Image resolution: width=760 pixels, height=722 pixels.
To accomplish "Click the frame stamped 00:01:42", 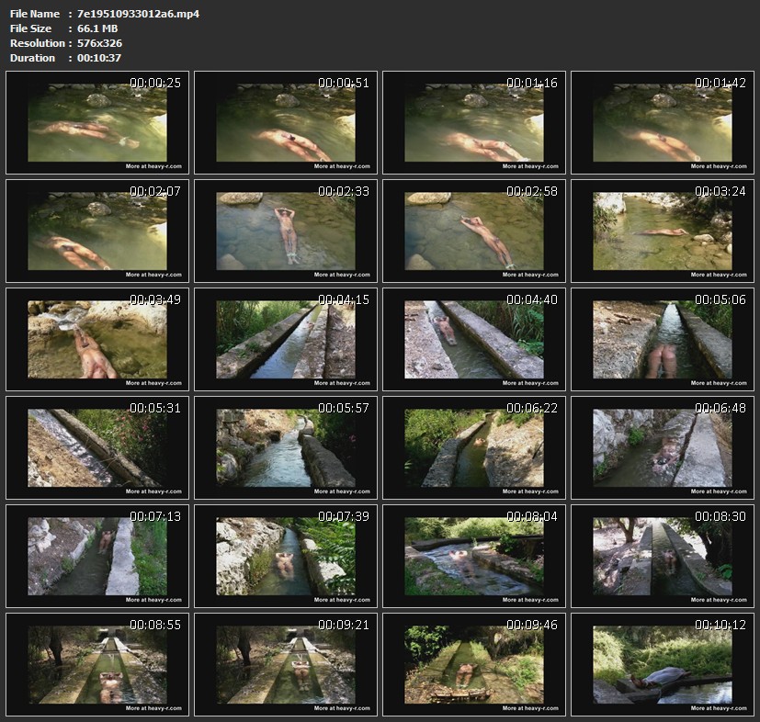I will pyautogui.click(x=663, y=123).
